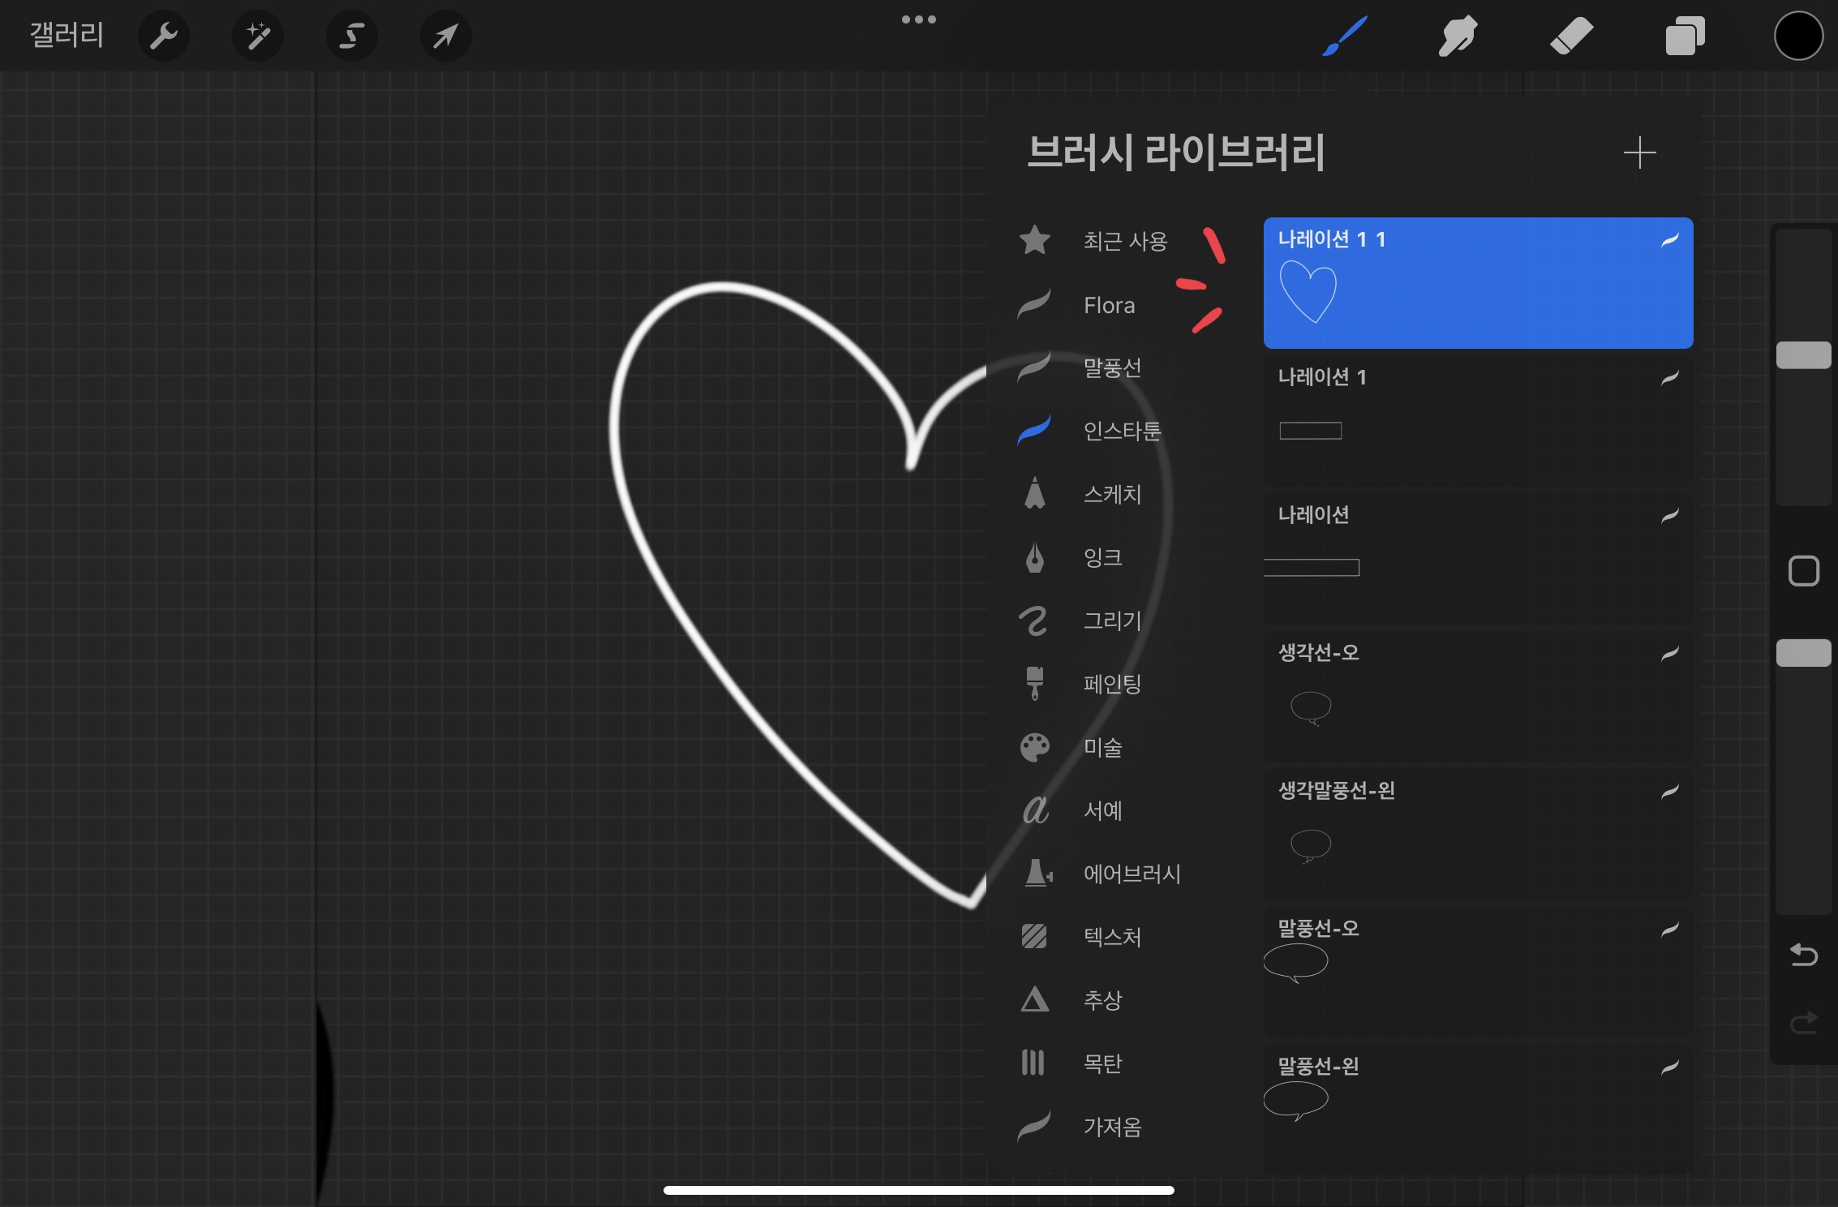
Task: Tap the three-dot menu at top center
Action: click(918, 19)
